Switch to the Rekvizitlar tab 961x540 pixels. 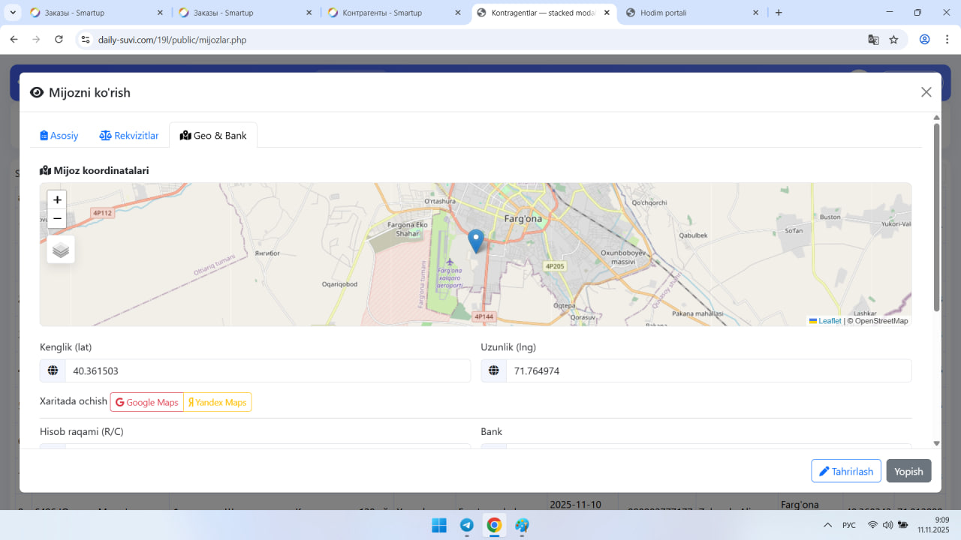(x=129, y=136)
